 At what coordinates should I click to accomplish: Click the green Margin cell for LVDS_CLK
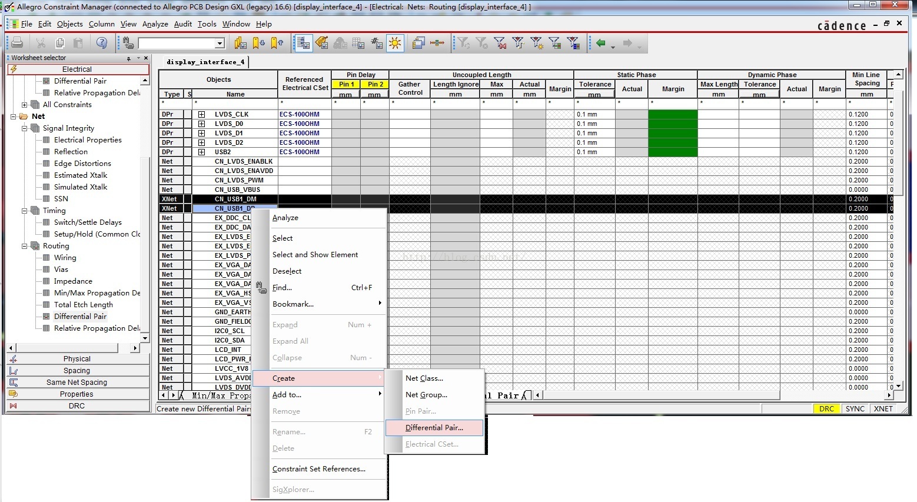673,115
